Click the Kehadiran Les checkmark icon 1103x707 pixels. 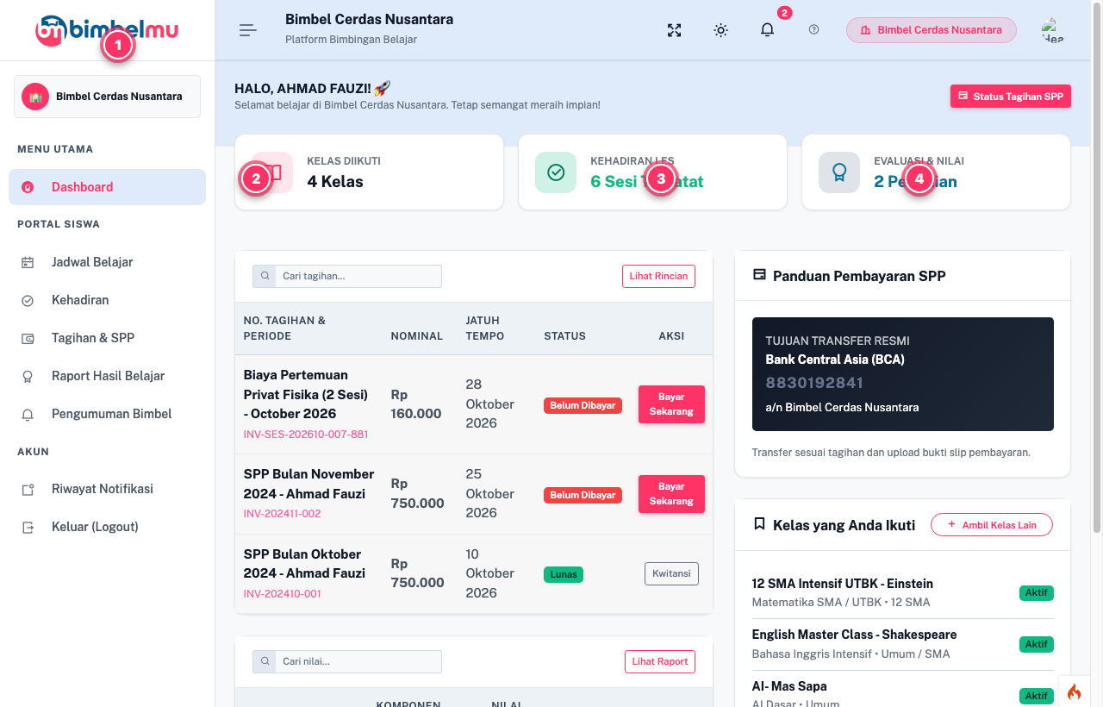coord(556,172)
